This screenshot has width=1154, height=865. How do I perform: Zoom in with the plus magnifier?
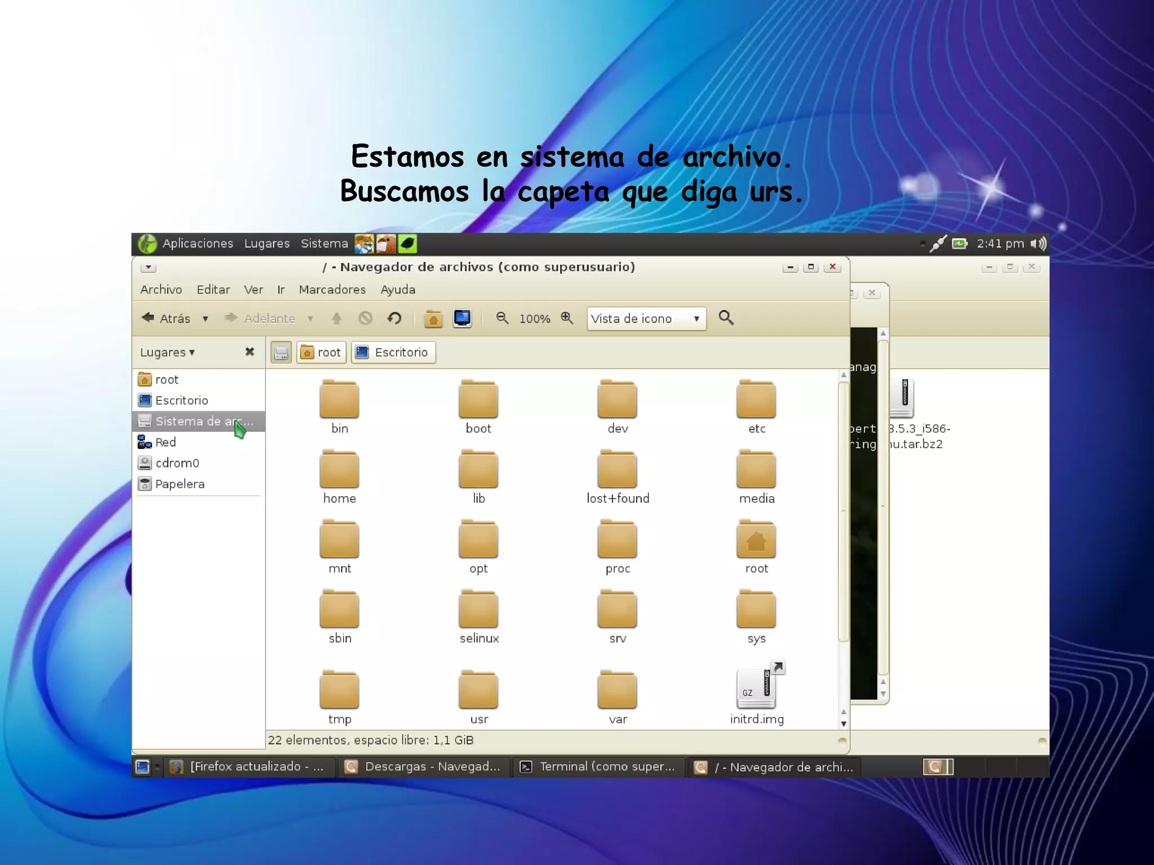(567, 318)
